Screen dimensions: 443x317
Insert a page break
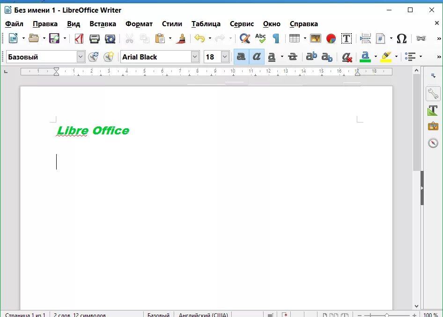365,38
